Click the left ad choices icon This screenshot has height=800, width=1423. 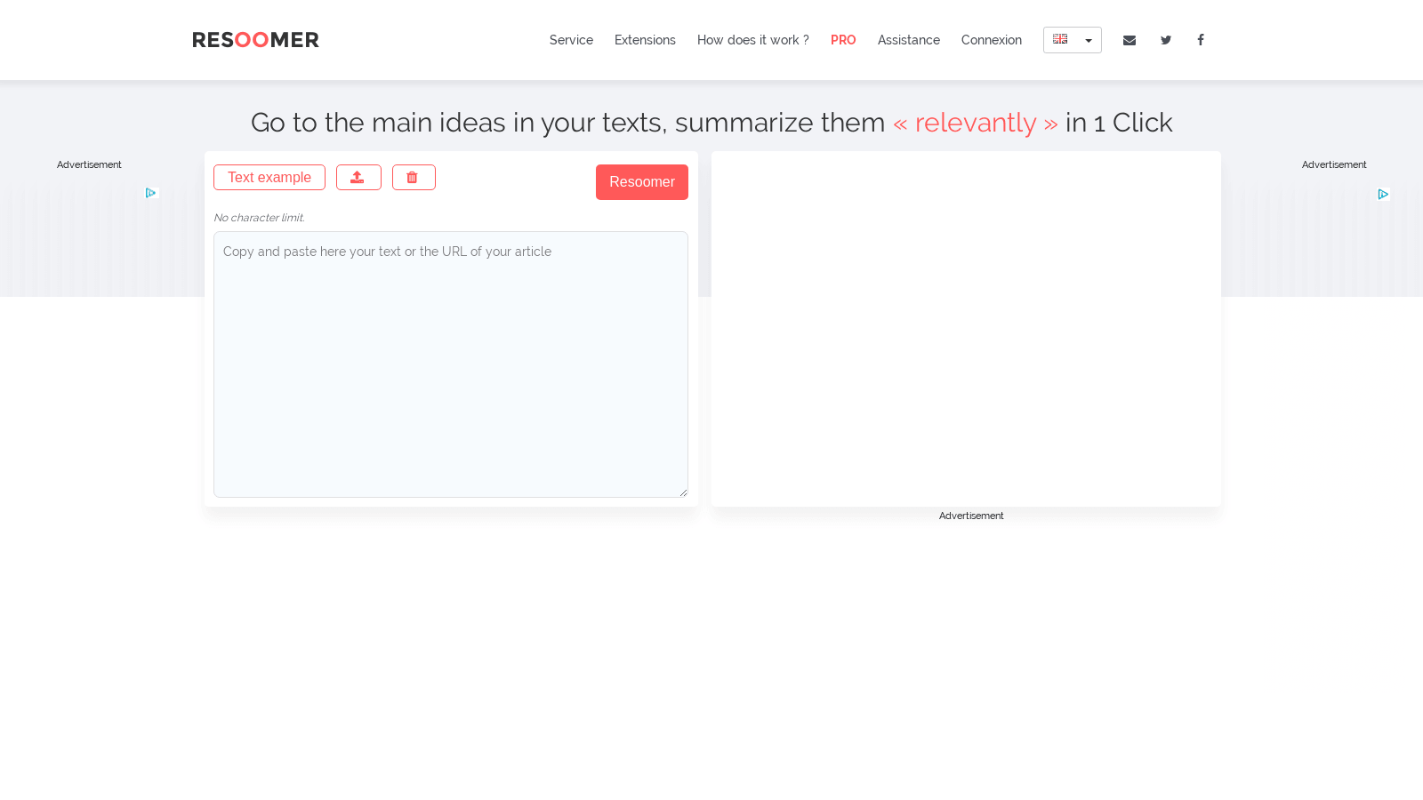tap(151, 193)
